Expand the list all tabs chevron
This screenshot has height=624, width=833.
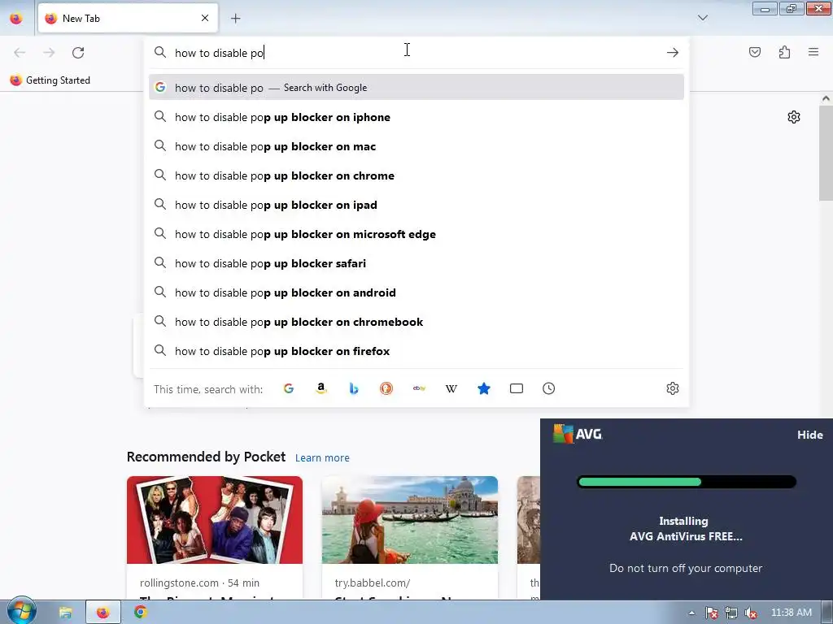702,18
